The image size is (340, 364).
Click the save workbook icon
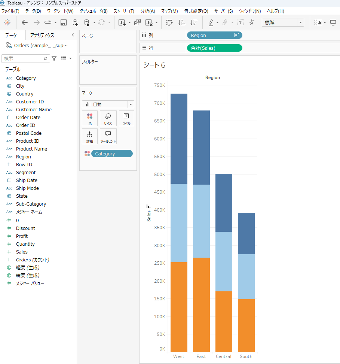[64, 22]
